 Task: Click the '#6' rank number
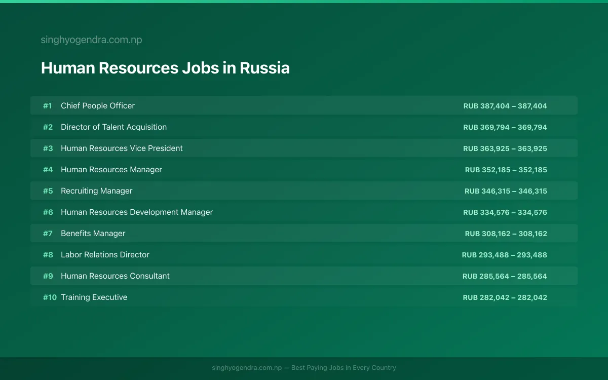point(48,212)
